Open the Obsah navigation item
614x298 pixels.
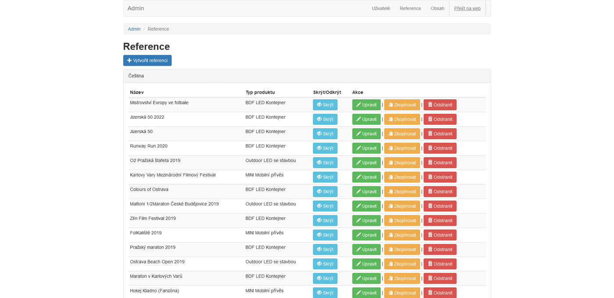437,8
